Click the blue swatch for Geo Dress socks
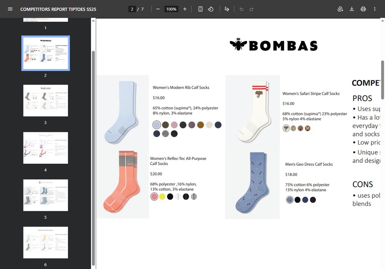The image size is (385, 269). coord(290,200)
